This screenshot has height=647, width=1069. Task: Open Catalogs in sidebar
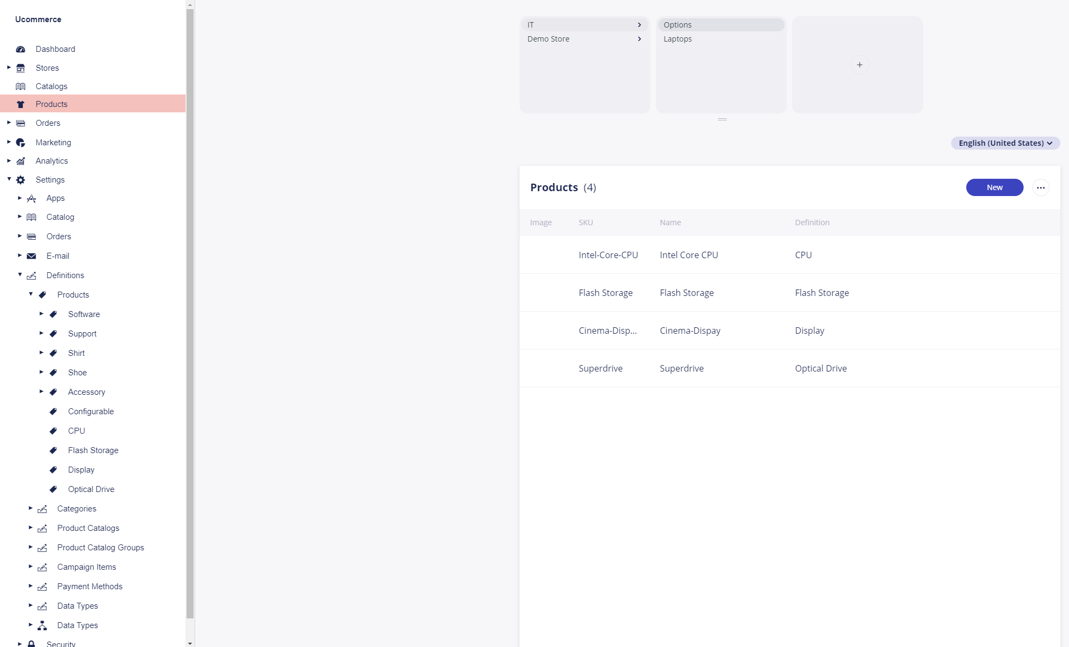click(51, 86)
